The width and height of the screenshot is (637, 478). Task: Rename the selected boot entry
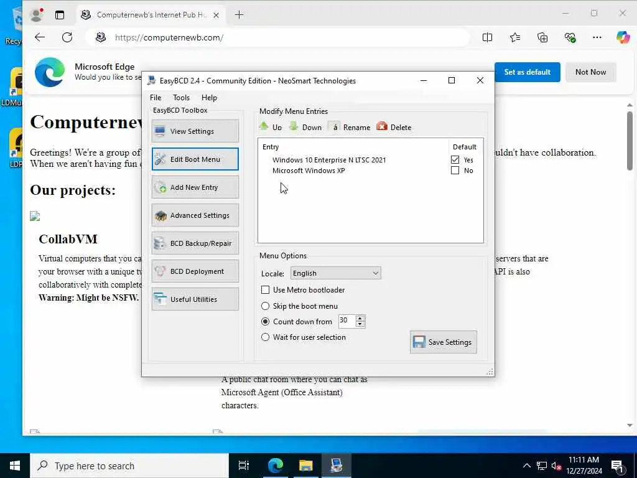click(350, 127)
